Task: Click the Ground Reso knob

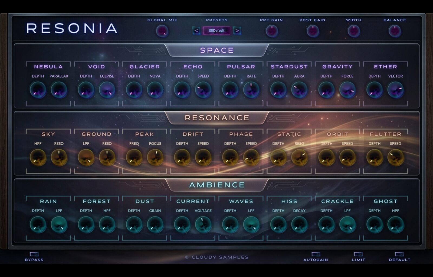Action: (107, 157)
